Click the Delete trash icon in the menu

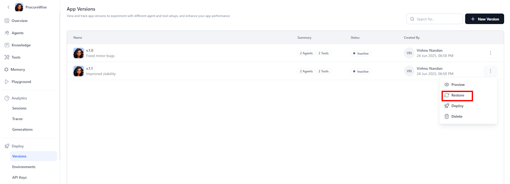click(x=447, y=117)
